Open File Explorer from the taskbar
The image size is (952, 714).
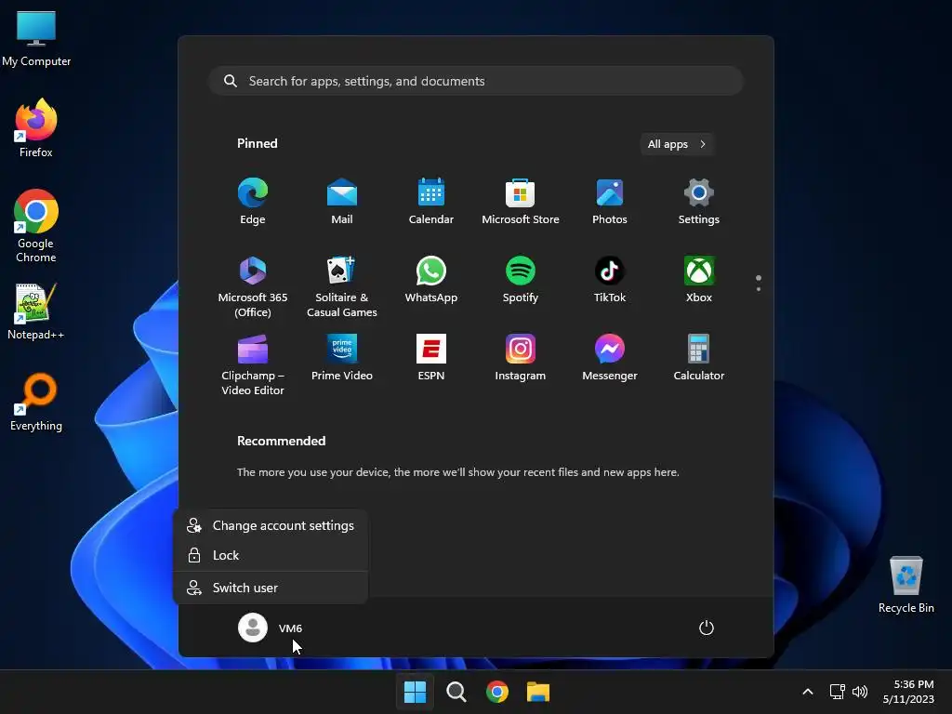(x=538, y=692)
